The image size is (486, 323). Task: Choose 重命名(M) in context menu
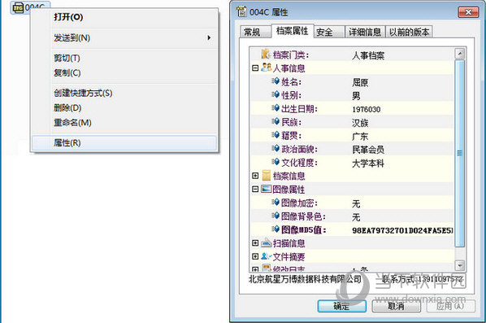coord(124,123)
